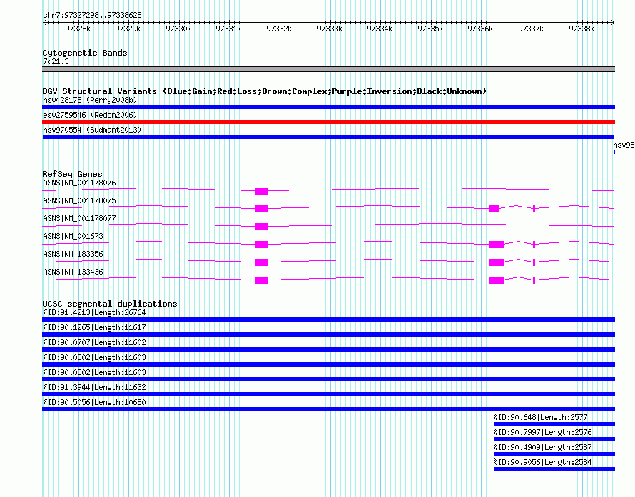Open variant nsv970554 (Sudmant2013) label
Screen dimensions: 635x497
[x=92, y=130]
